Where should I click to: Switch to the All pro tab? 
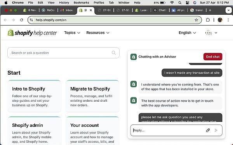179,10
